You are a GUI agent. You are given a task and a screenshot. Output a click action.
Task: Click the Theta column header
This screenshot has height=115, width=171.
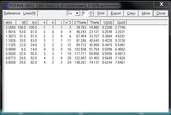click(x=94, y=22)
